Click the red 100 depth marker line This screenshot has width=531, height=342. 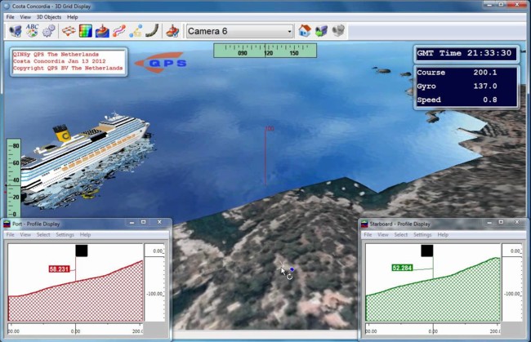tap(265, 157)
